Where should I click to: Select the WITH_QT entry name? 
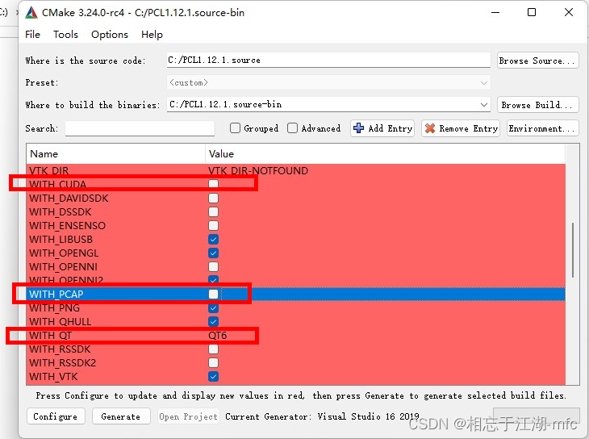click(50, 335)
